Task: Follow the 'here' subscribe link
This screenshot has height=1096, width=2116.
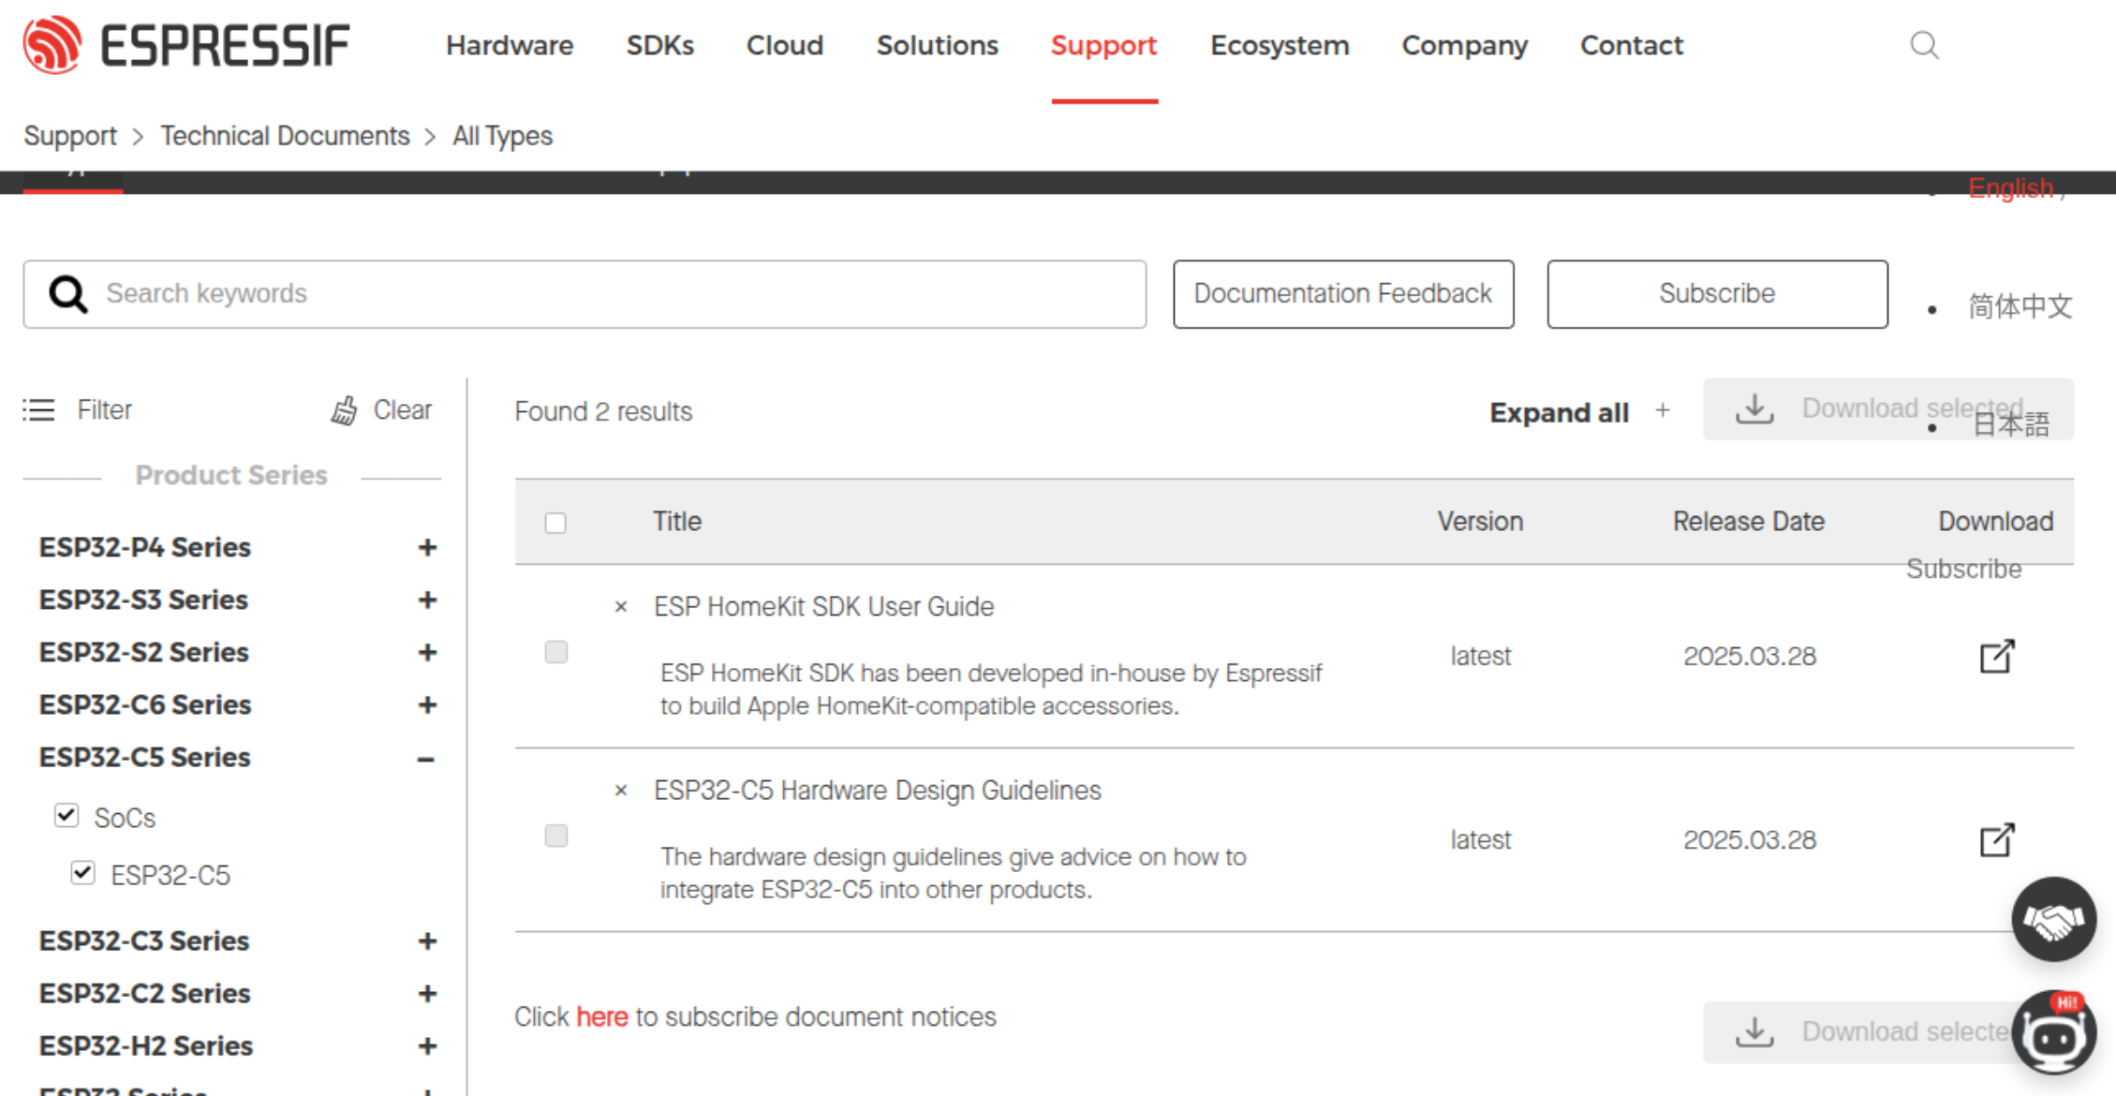Action: [x=602, y=1016]
